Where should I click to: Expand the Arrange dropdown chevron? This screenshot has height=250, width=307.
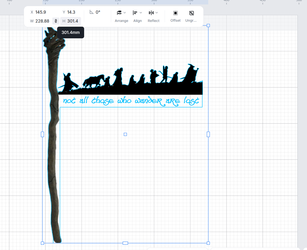point(125,13)
